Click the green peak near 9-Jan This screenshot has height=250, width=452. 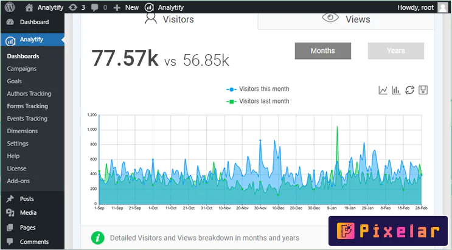coord(337,127)
